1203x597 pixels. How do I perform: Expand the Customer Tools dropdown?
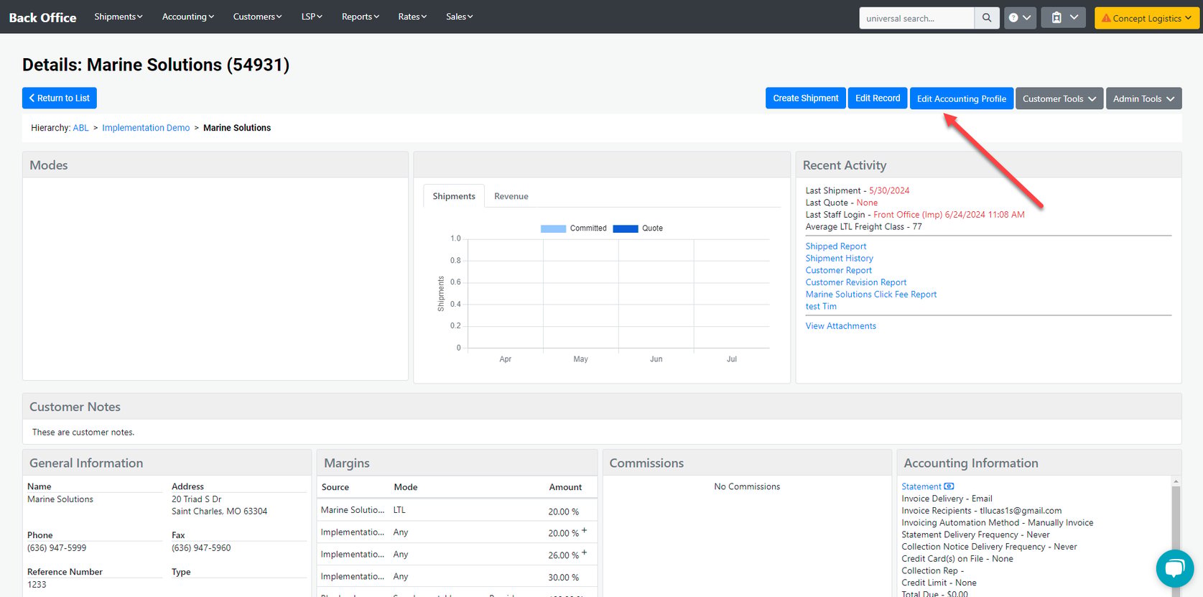(1059, 98)
